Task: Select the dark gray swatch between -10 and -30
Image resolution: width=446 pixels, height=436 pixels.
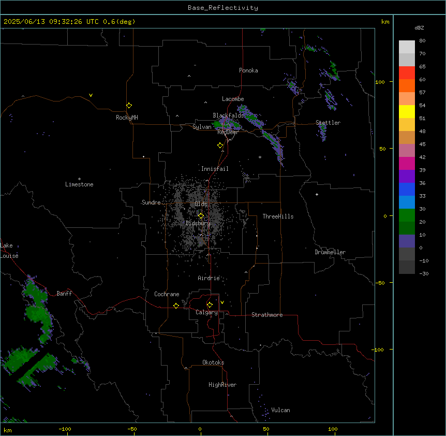Action: [x=407, y=267]
